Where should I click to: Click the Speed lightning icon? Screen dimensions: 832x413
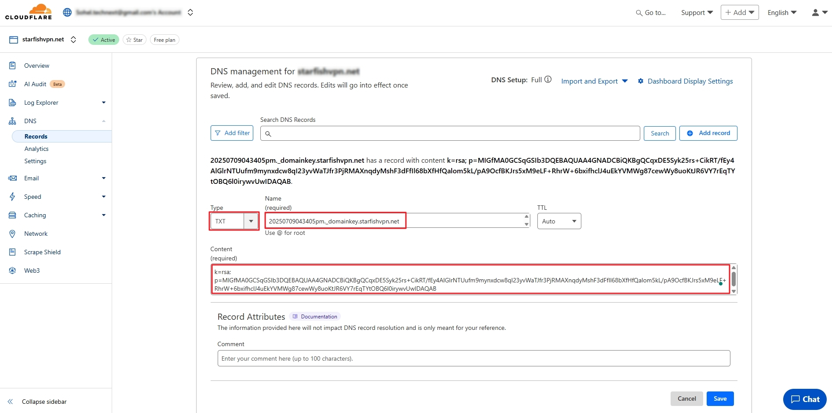12,197
